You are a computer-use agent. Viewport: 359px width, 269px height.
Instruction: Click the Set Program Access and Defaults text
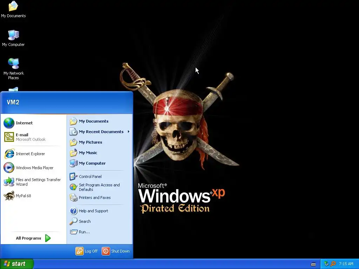click(99, 187)
